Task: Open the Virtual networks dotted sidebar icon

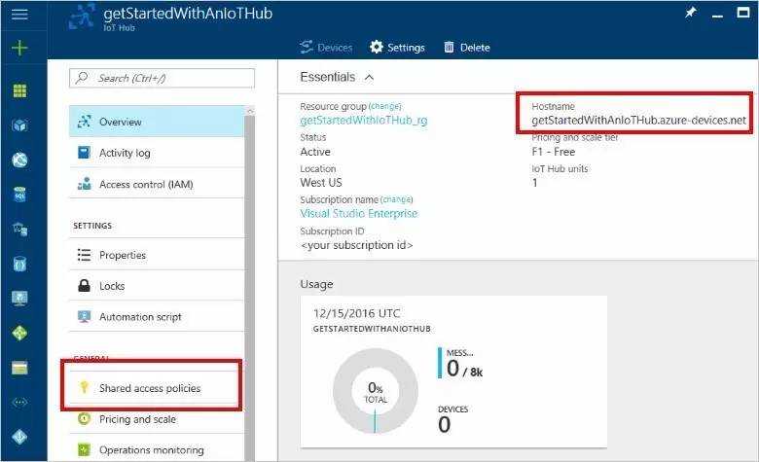Action: (19, 403)
